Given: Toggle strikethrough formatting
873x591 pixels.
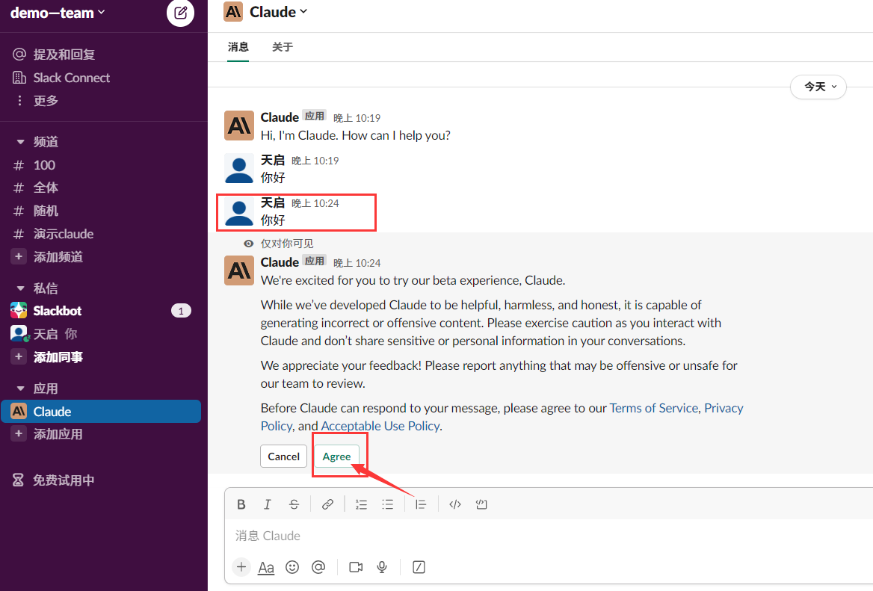Looking at the screenshot, I should tap(294, 504).
